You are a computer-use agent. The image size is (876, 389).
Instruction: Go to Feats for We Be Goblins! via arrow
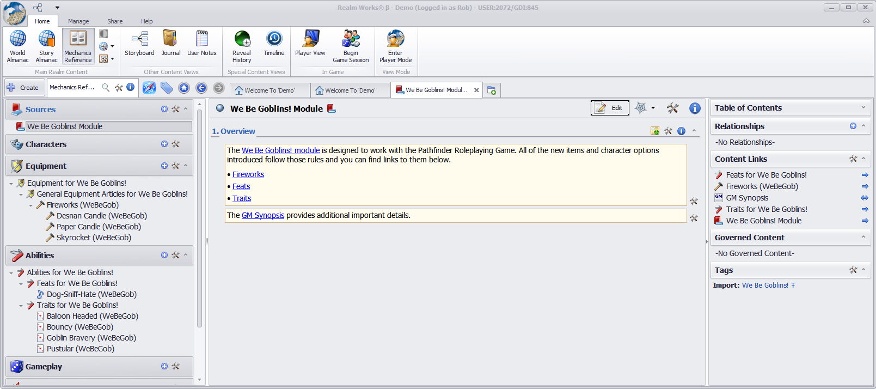point(865,175)
